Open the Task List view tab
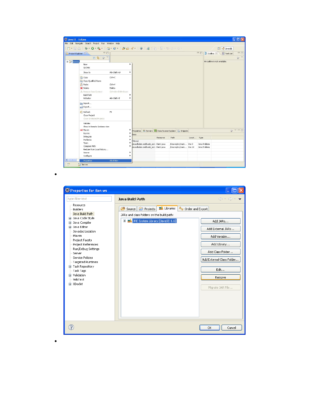Image resolution: width=309 pixels, height=401 pixels. point(227,54)
